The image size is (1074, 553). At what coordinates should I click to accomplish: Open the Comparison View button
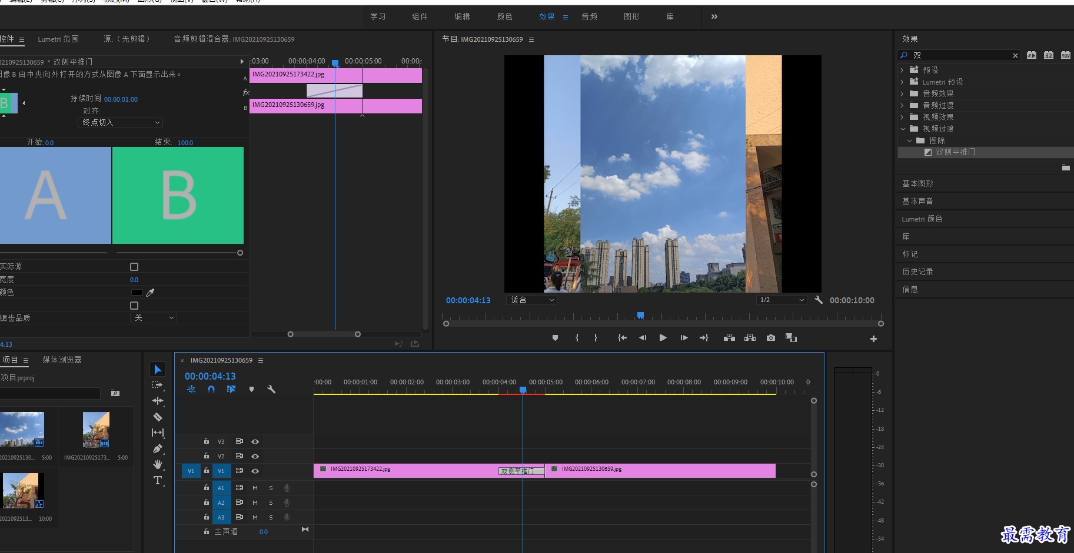(791, 338)
